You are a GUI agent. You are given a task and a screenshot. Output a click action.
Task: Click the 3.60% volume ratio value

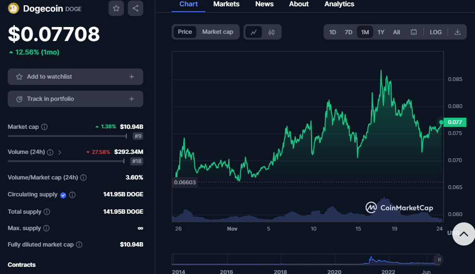(134, 178)
